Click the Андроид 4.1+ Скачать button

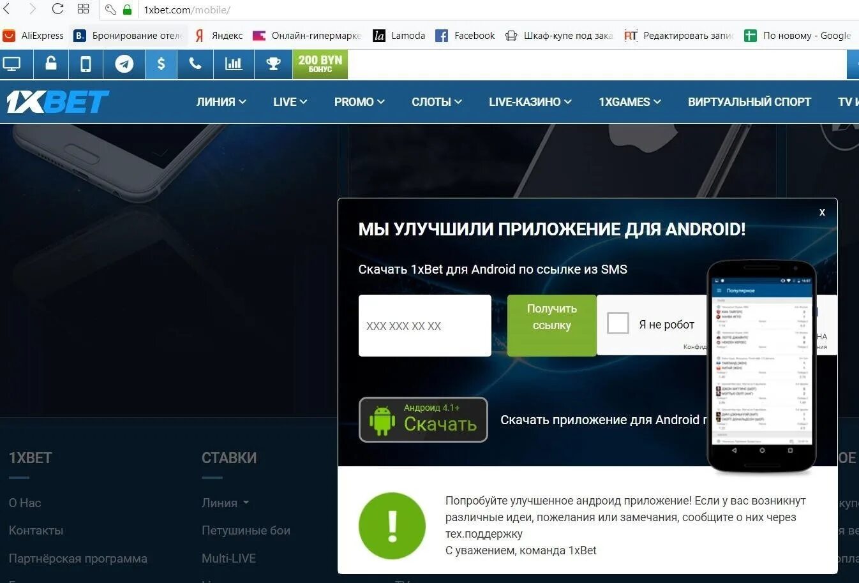tap(423, 420)
